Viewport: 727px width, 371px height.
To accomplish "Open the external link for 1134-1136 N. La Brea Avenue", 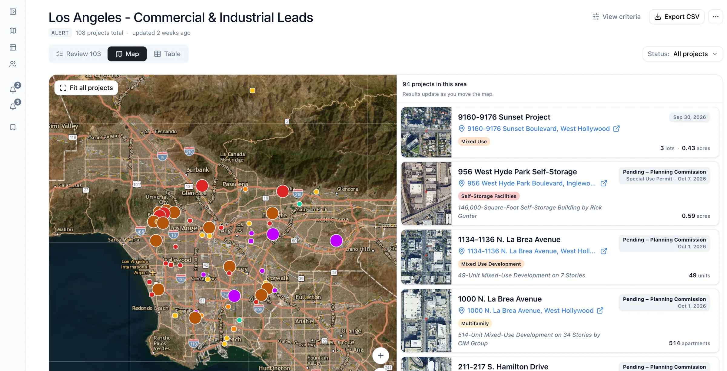I will click(604, 251).
